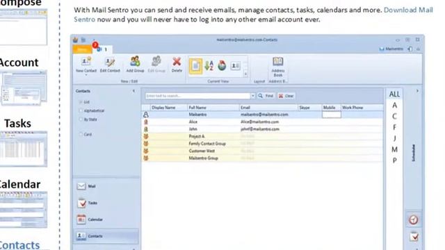Select the Alphabetical radio option

point(81,111)
